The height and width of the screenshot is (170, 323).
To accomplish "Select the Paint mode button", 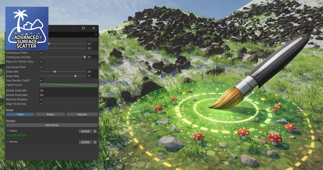I will coord(20,114).
